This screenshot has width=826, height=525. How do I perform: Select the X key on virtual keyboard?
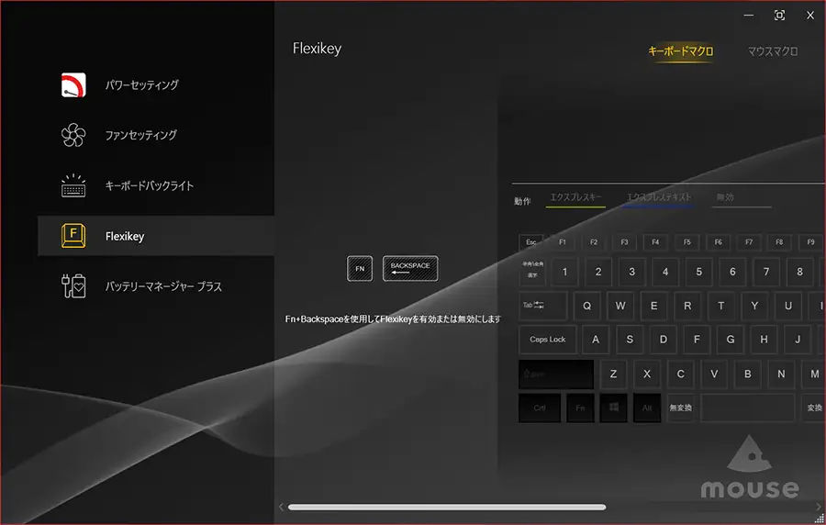coord(647,374)
